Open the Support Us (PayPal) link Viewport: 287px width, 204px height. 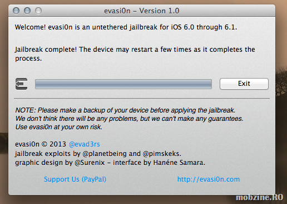tap(75, 179)
